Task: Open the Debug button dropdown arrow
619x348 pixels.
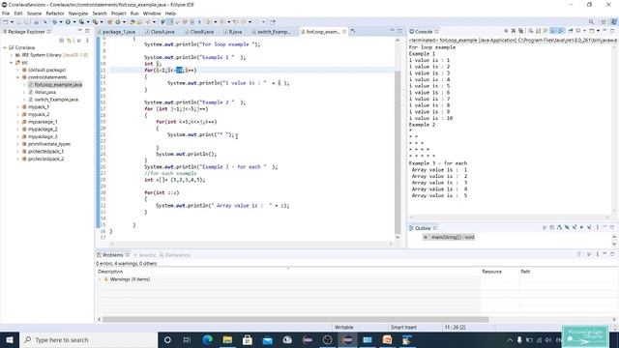Action: [x=60, y=22]
